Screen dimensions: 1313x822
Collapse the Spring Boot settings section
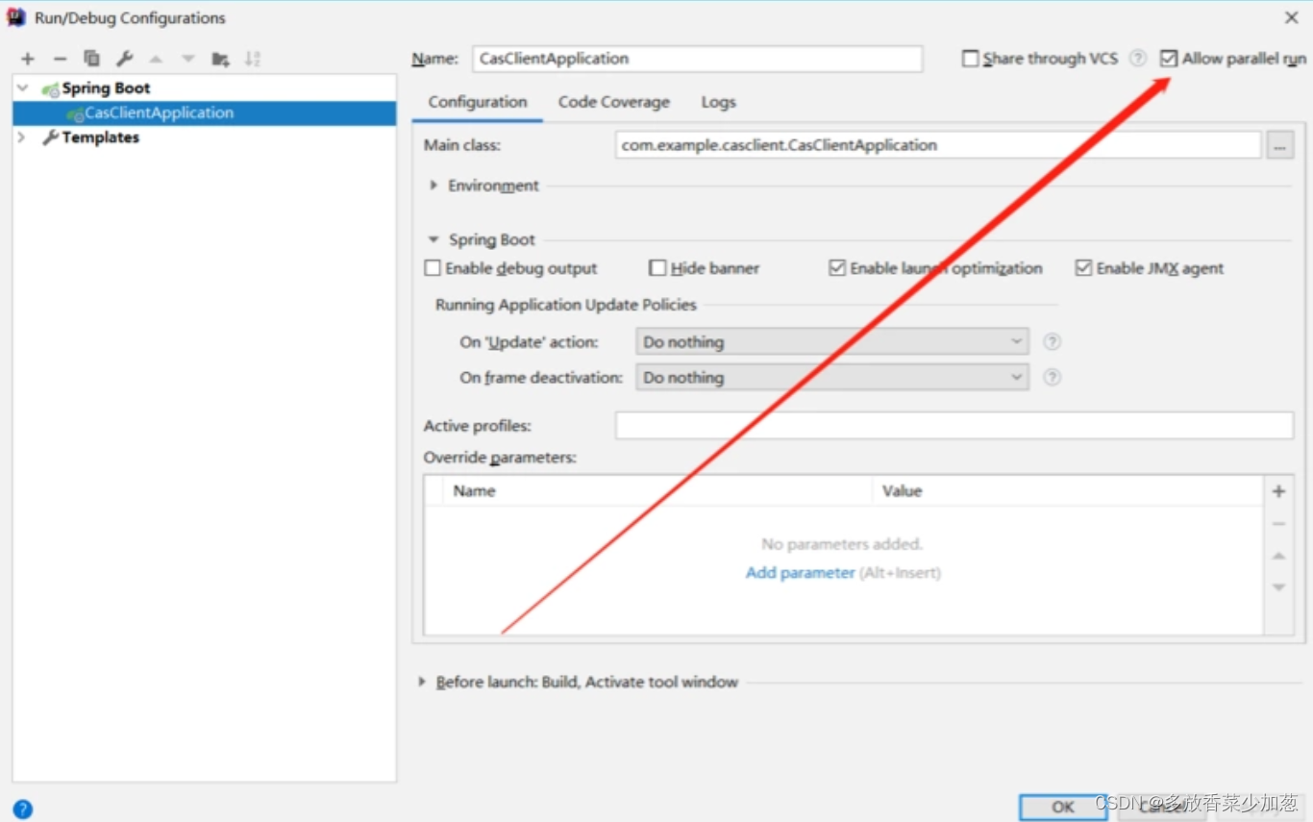click(434, 239)
